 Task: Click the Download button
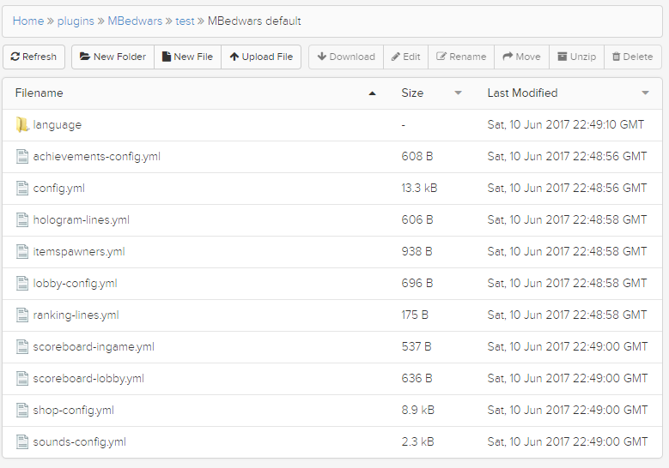click(x=346, y=57)
